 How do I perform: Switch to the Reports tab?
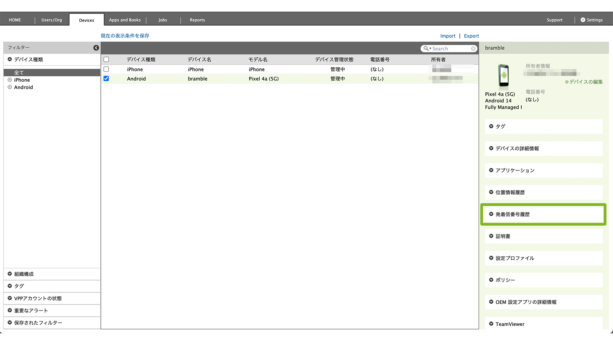coord(197,20)
